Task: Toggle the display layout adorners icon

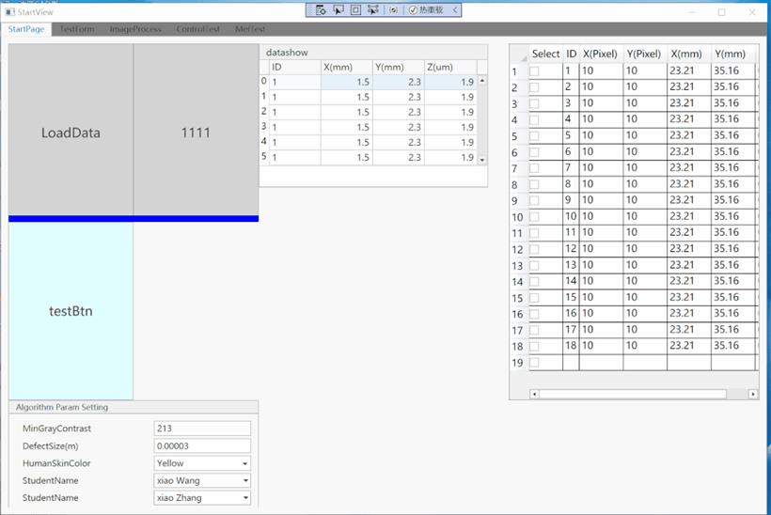Action: click(355, 9)
